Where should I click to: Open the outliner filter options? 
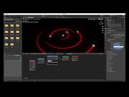click(x=122, y=18)
